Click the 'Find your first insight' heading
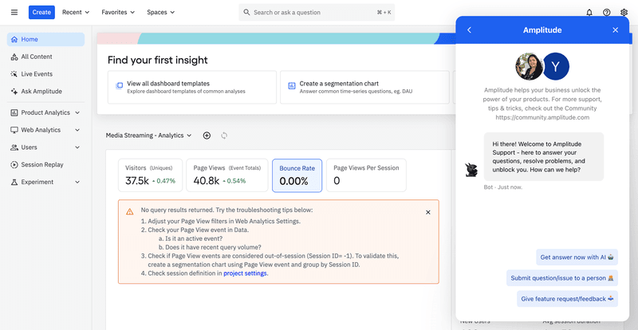 (158, 61)
